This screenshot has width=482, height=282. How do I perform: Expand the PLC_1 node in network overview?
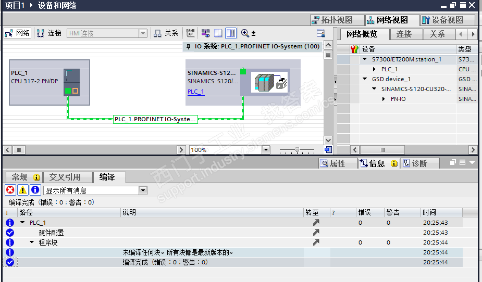(374, 69)
